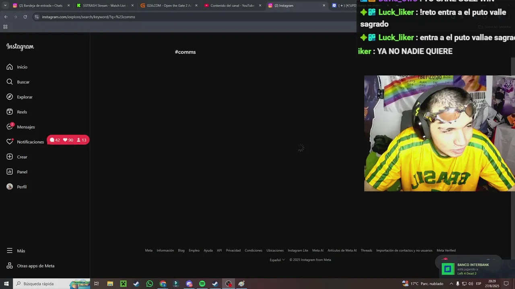
Task: Open the Panel dashboard entry
Action: point(17,172)
